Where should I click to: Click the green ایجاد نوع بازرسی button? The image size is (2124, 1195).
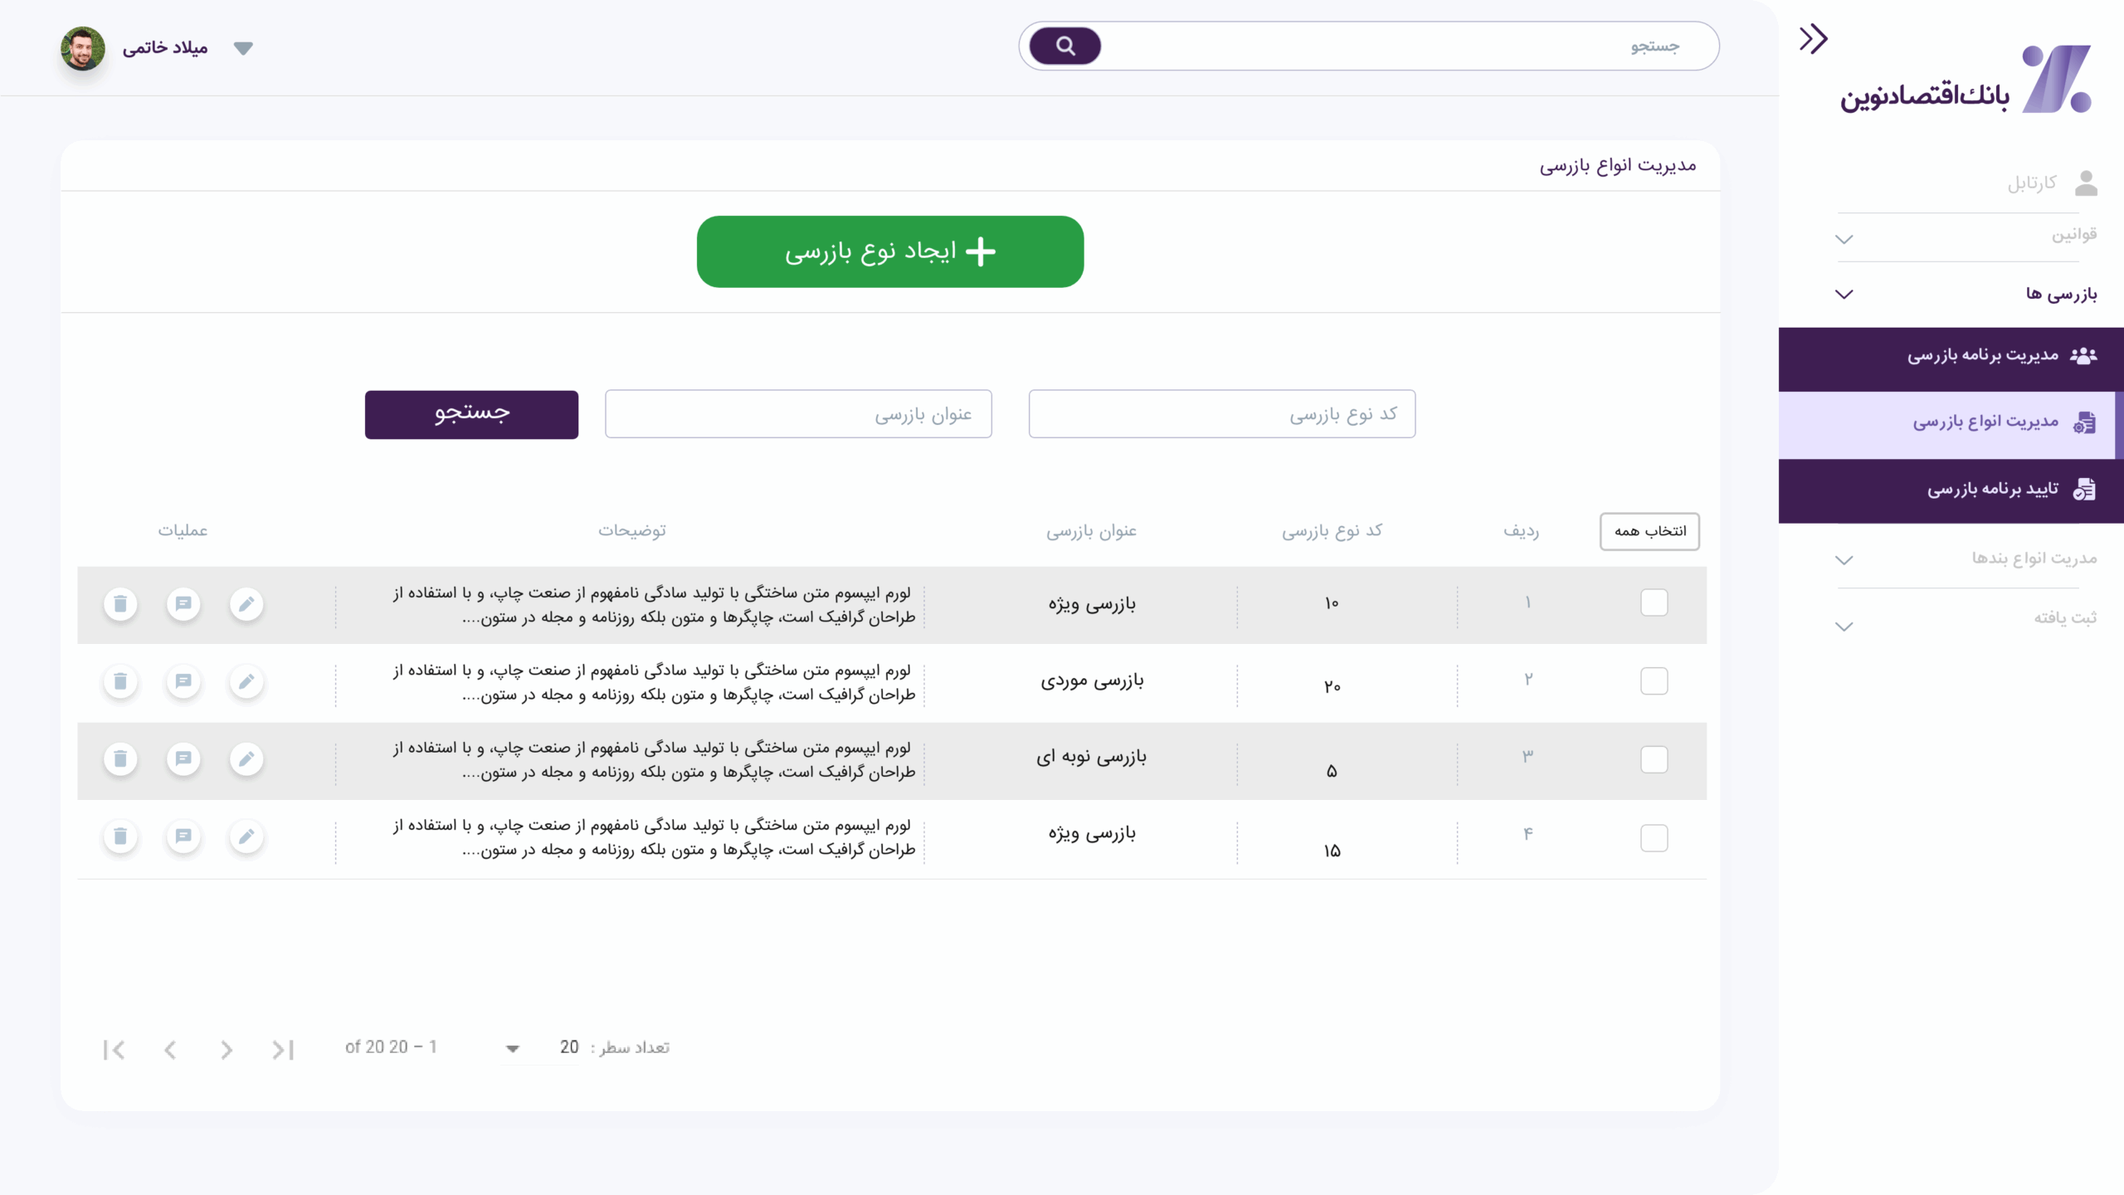890,251
